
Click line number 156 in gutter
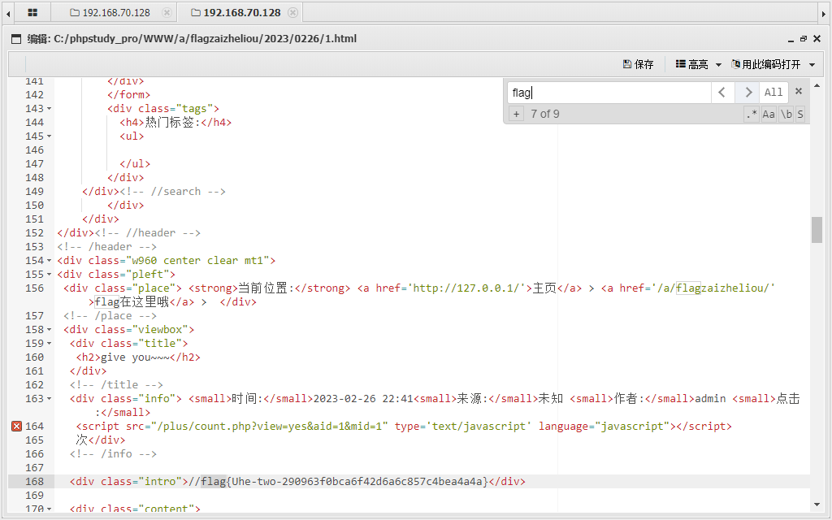(x=34, y=288)
